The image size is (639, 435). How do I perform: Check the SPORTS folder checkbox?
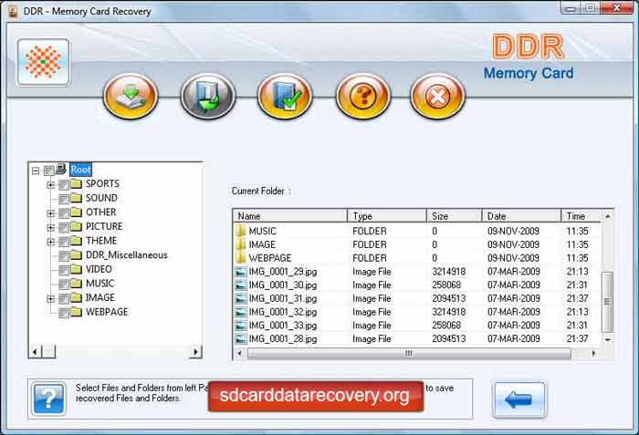[64, 185]
